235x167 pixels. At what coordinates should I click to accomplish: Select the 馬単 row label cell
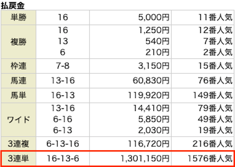pos(18,95)
